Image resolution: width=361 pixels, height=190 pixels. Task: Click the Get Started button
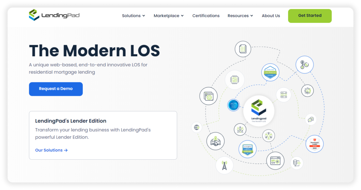point(309,16)
